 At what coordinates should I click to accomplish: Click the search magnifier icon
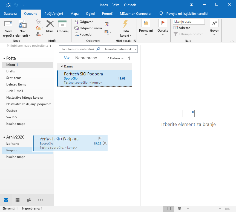pos(98,49)
